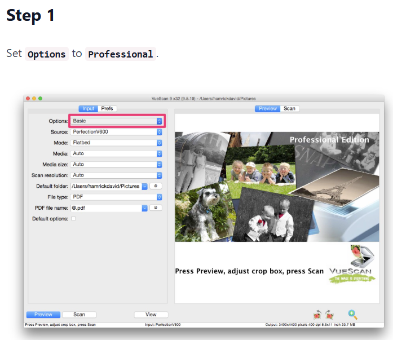Click the zoom in magnifier icon
The image size is (393, 340).
click(x=352, y=315)
